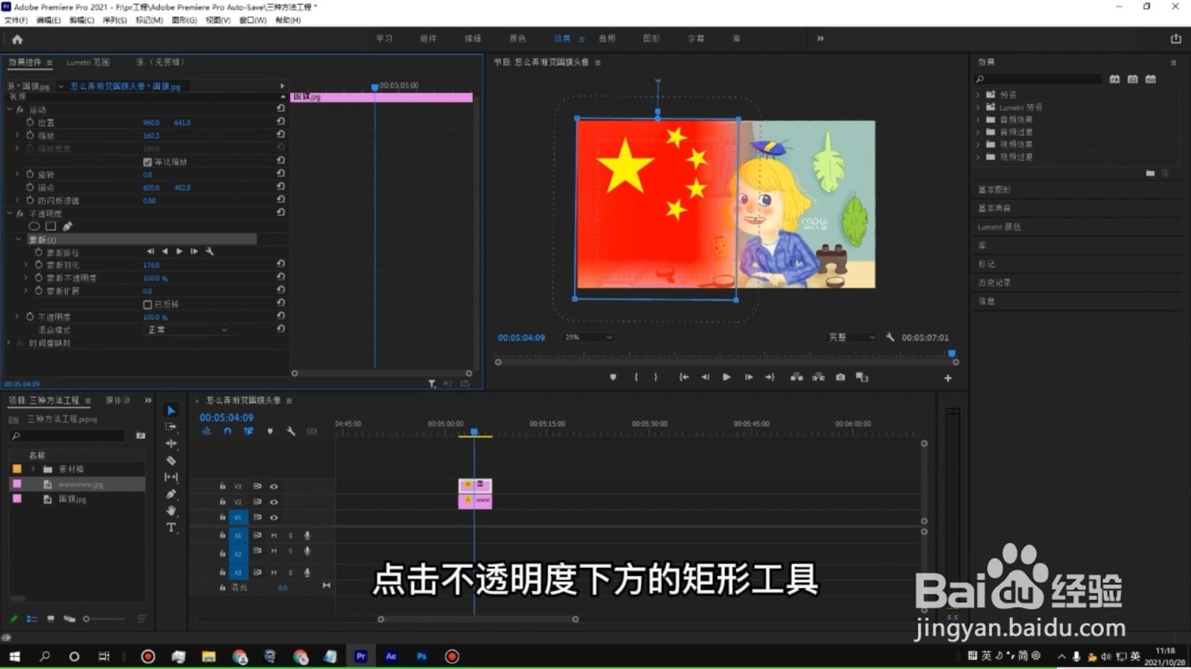Search in the Effects panel field
The image size is (1191, 669).
click(x=1038, y=79)
